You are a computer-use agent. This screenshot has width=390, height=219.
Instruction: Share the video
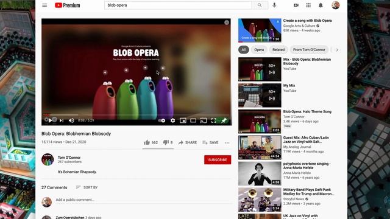(x=188, y=142)
